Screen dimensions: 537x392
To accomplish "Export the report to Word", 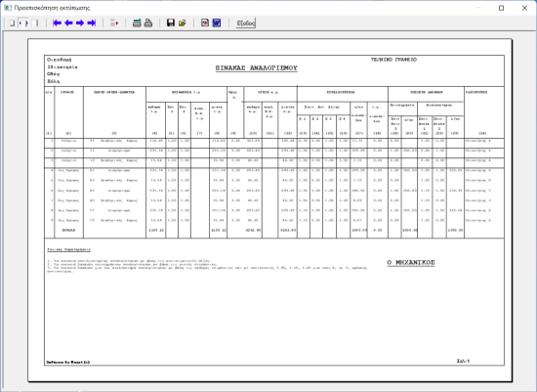I will tap(217, 23).
